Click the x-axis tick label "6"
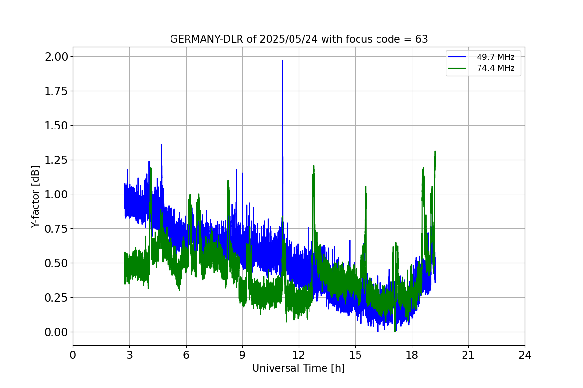583x388 pixels. (x=186, y=355)
